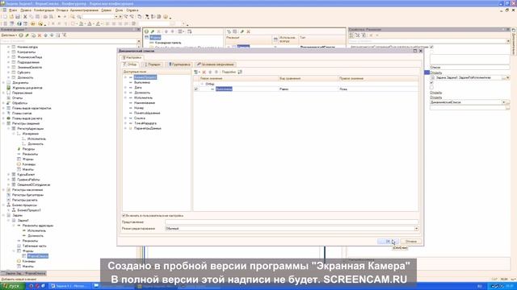Click the search field in Конфигурация panel
517x290 pixels.
(x=68, y=41)
